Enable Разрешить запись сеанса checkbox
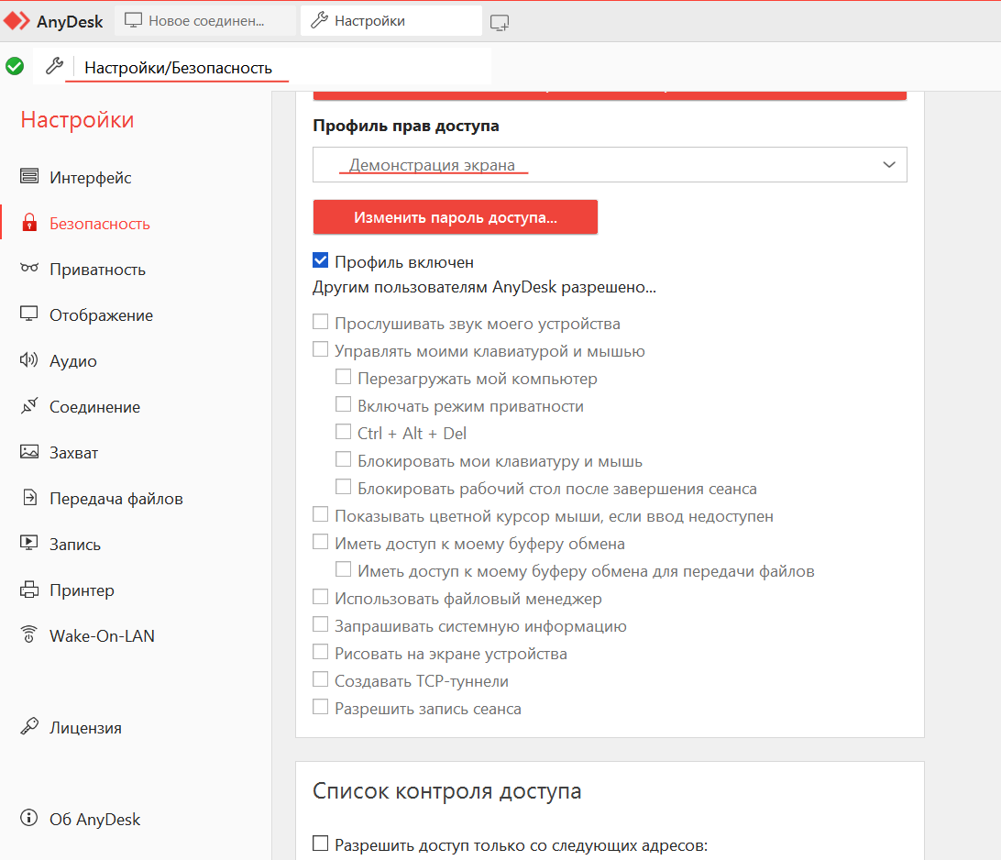 321,707
